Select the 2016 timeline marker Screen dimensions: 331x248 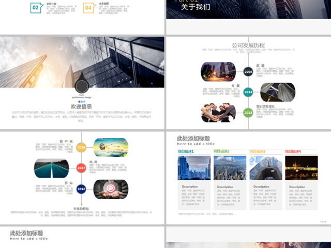pyautogui.click(x=81, y=147)
